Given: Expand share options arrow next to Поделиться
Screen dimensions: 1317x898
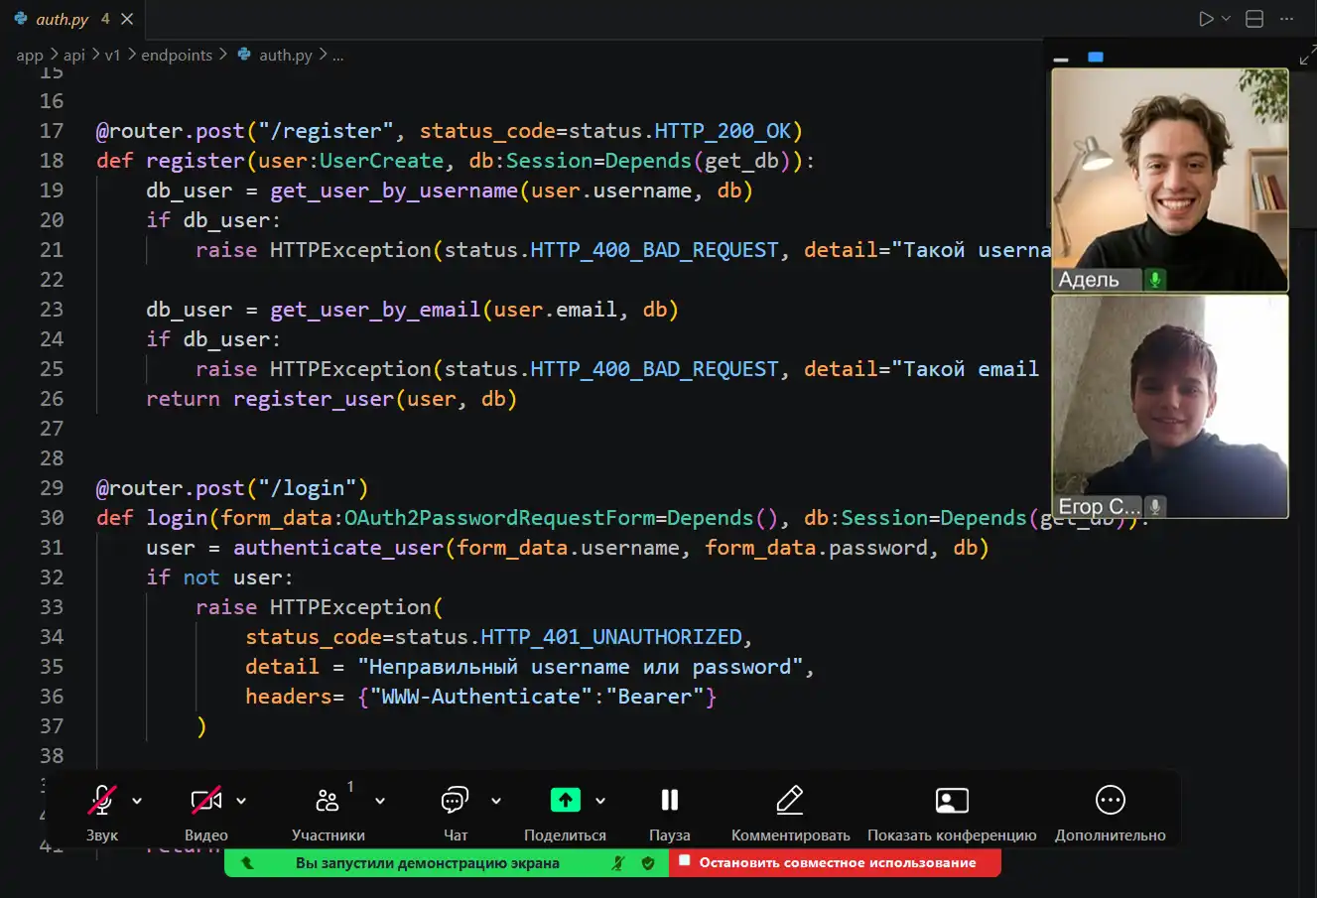Looking at the screenshot, I should click(600, 801).
